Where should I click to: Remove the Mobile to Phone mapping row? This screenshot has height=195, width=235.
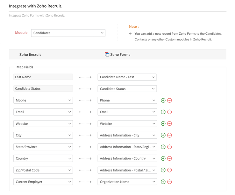tap(169, 100)
